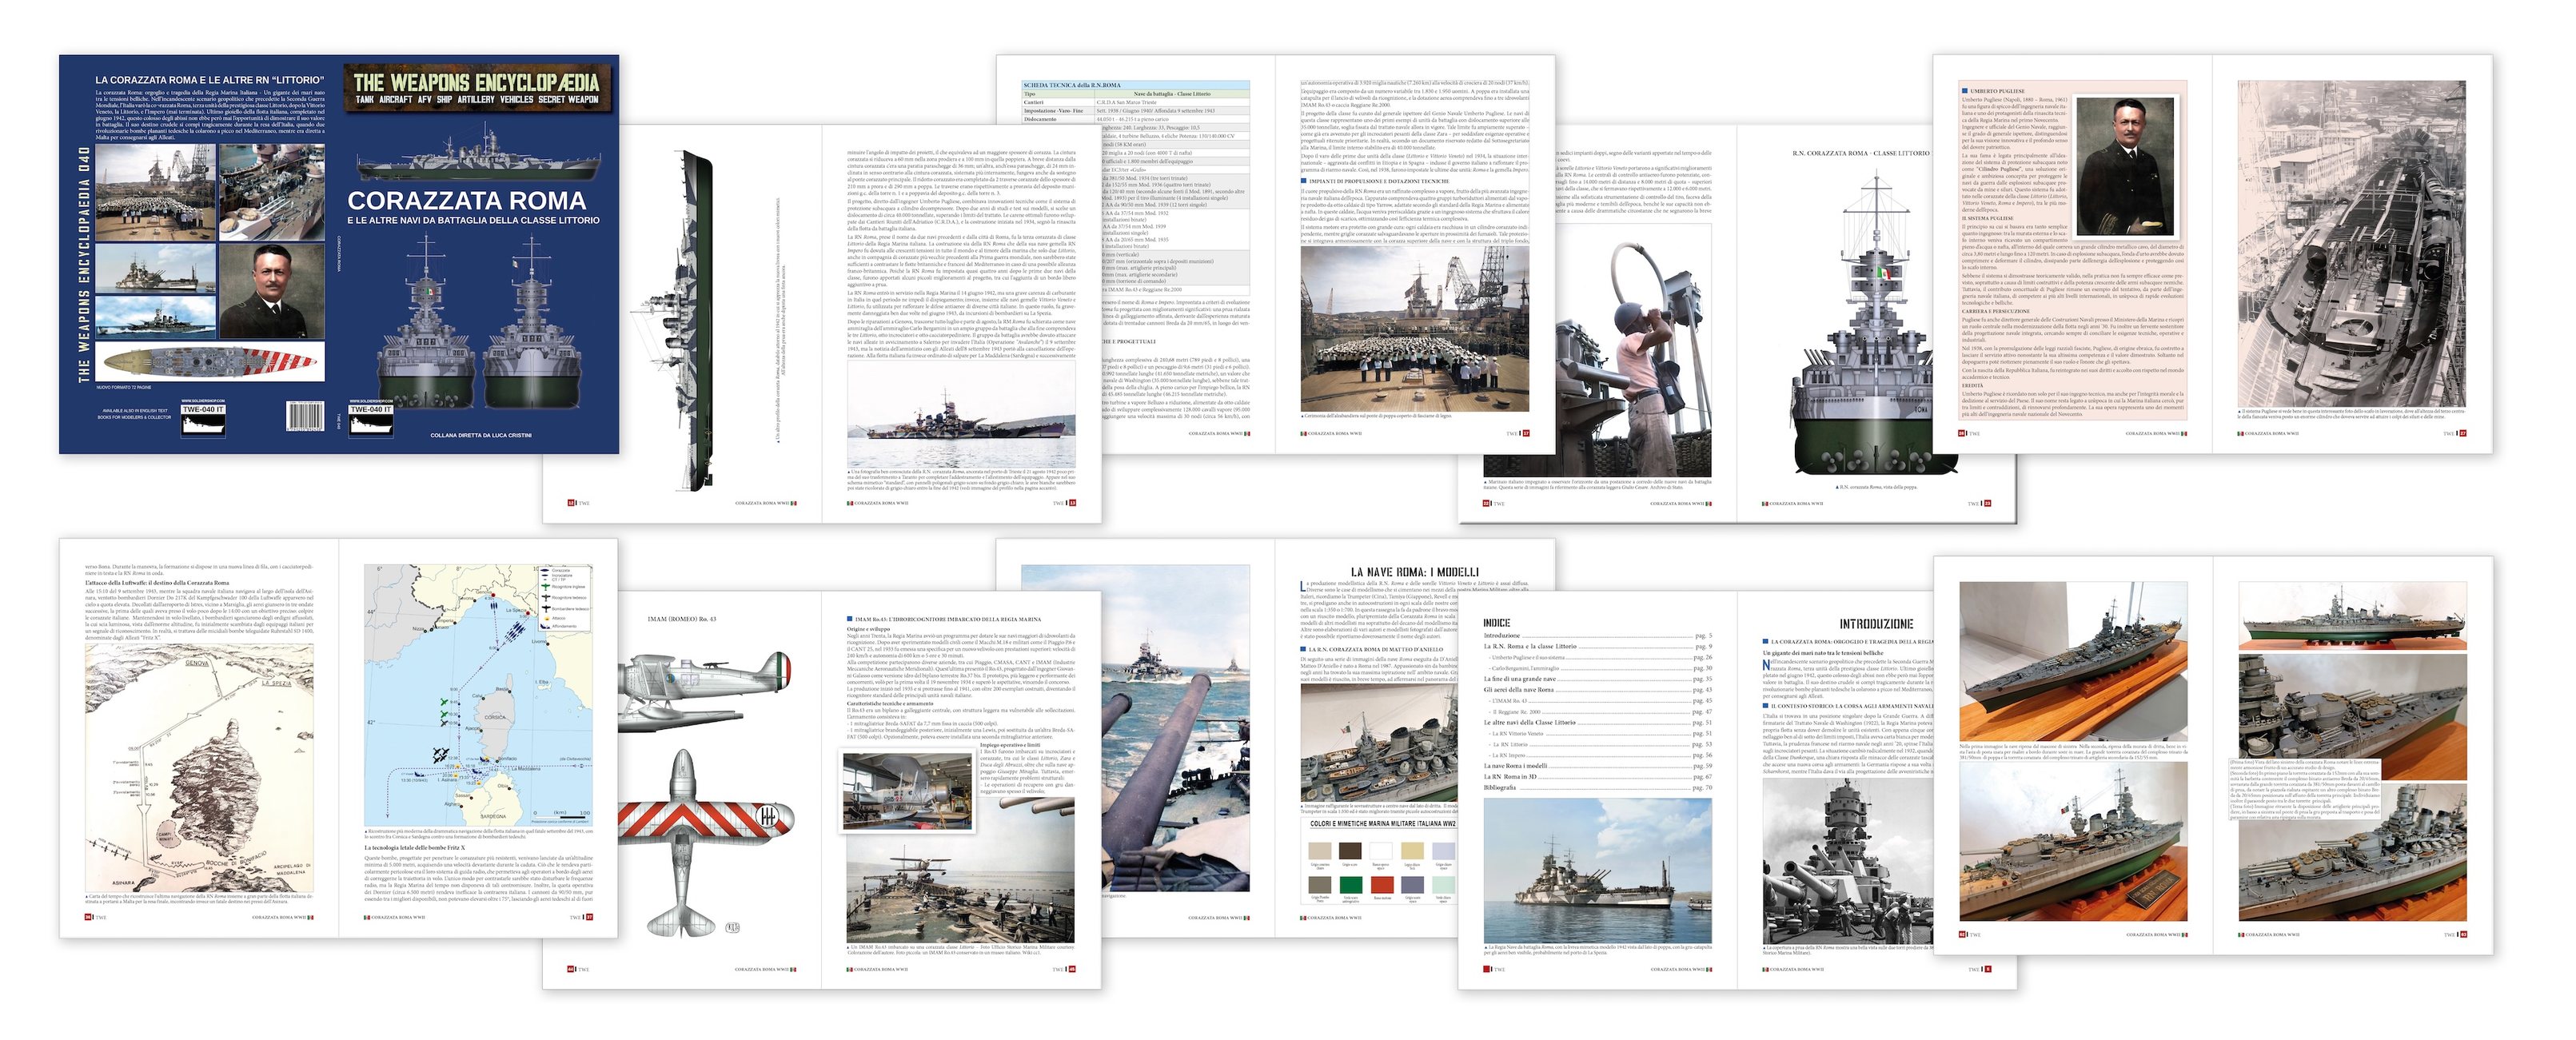This screenshot has height=1040, width=2576.
Task: Click the back cover heading "LA CORAZZATA ROMA E LE ALTRE RN LITTORIO"
Action: tap(209, 79)
